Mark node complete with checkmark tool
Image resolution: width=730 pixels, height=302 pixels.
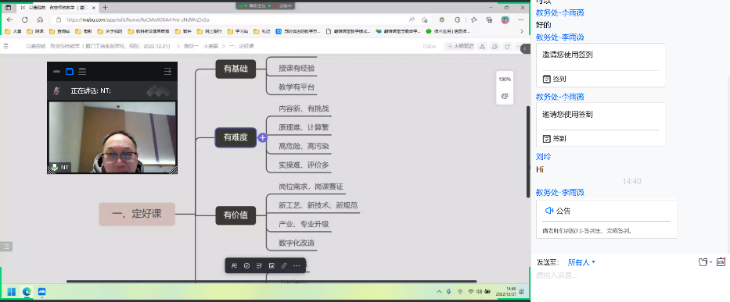(246, 266)
